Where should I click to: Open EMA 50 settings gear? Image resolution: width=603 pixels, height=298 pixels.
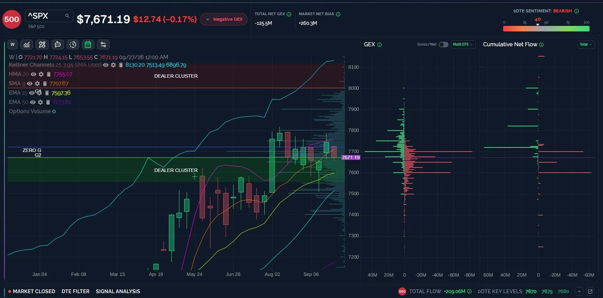point(40,102)
